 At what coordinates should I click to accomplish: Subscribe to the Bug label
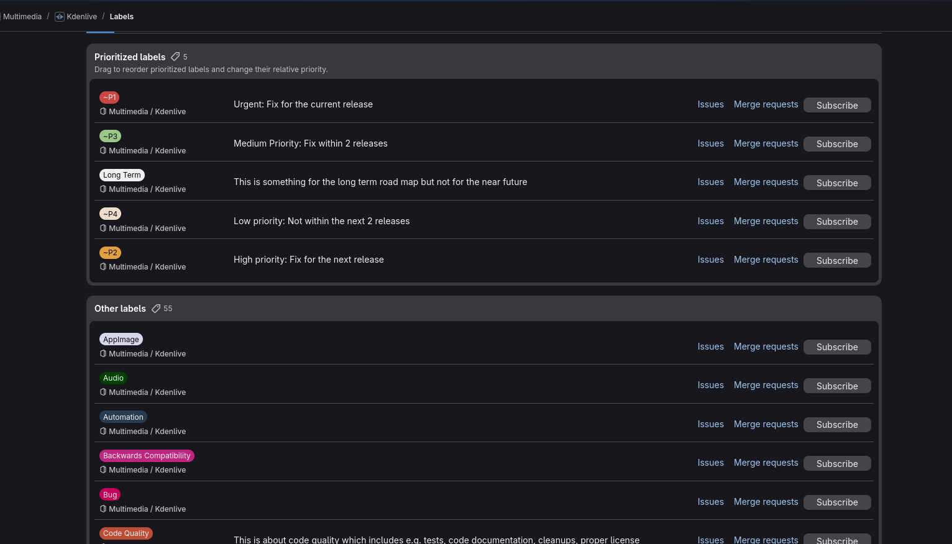point(836,502)
